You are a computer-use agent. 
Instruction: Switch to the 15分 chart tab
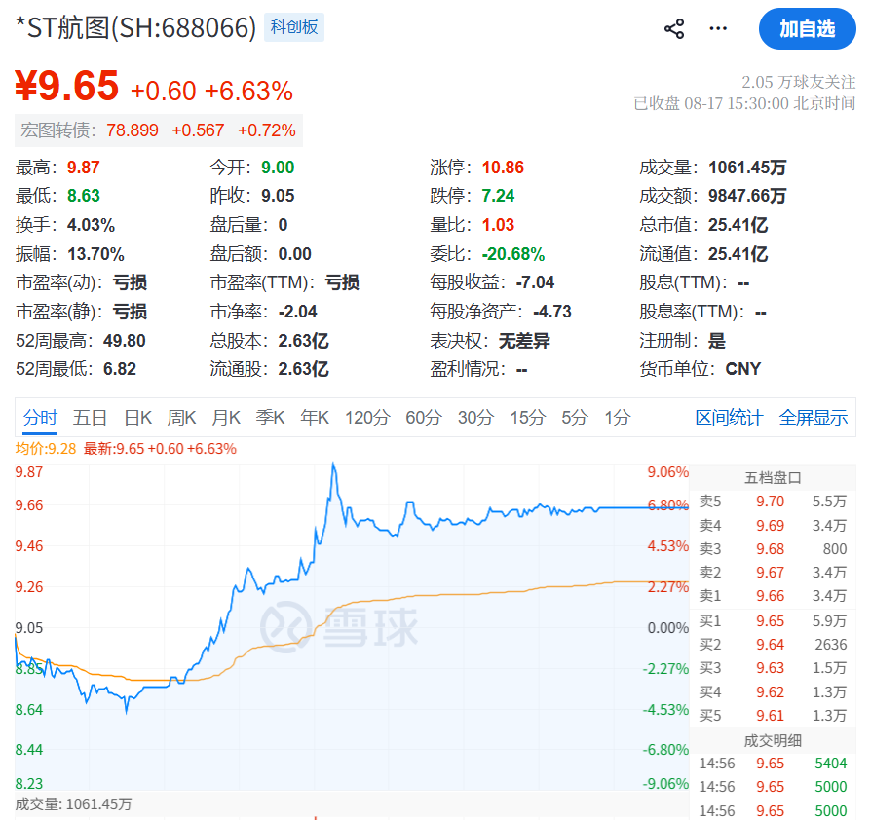[x=528, y=418]
